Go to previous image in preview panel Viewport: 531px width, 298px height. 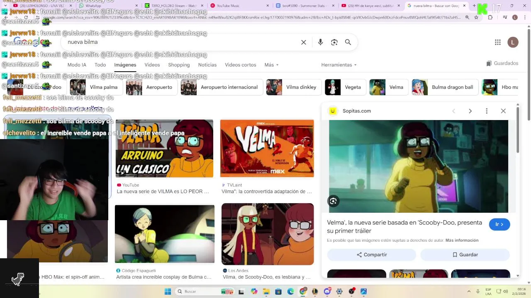453,111
